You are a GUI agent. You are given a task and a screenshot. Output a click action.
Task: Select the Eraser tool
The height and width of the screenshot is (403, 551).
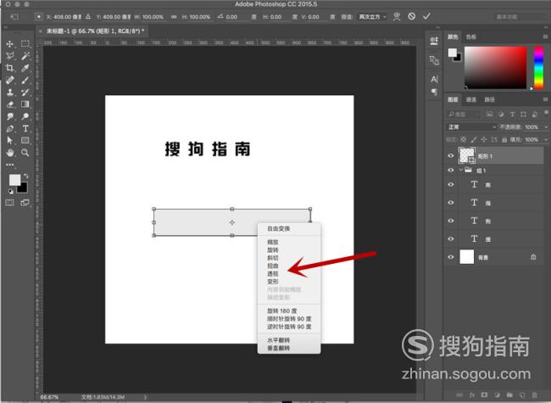(x=10, y=104)
